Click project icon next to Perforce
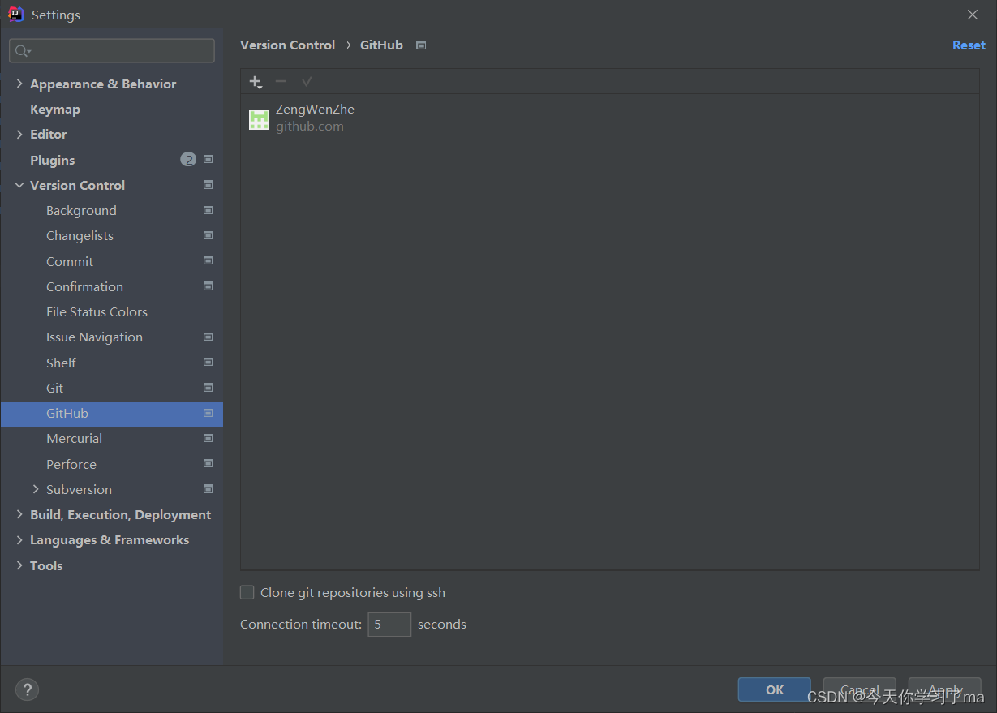Viewport: 997px width, 713px height. [x=208, y=464]
